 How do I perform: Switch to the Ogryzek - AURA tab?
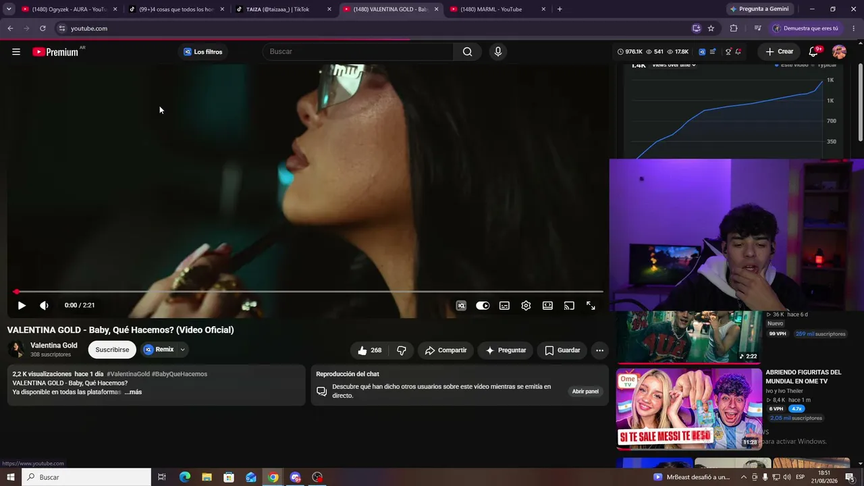[x=69, y=9]
